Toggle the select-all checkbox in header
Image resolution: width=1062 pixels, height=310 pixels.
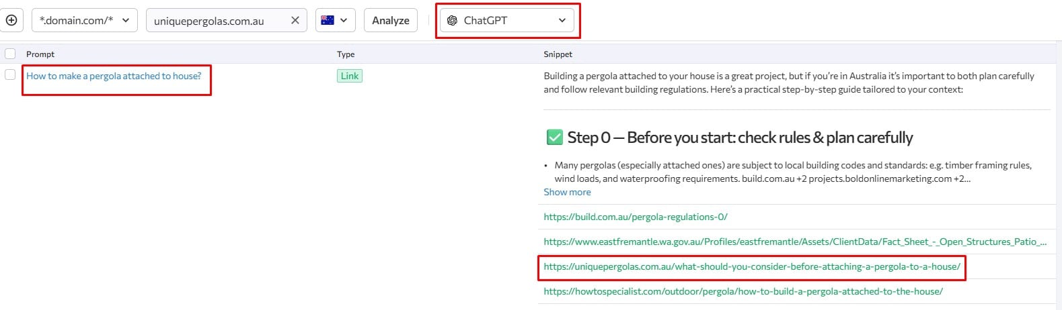[10, 54]
